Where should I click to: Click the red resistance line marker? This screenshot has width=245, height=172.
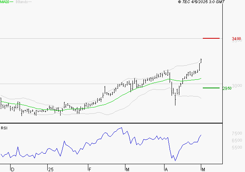pos(211,38)
